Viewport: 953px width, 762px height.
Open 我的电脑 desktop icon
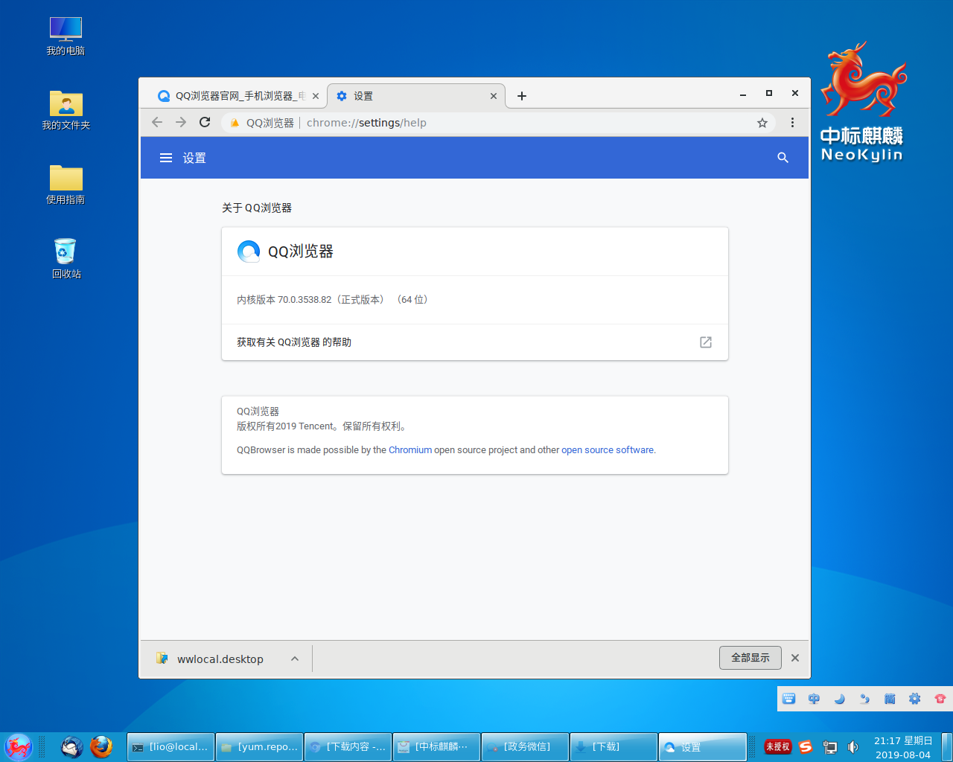66,36
